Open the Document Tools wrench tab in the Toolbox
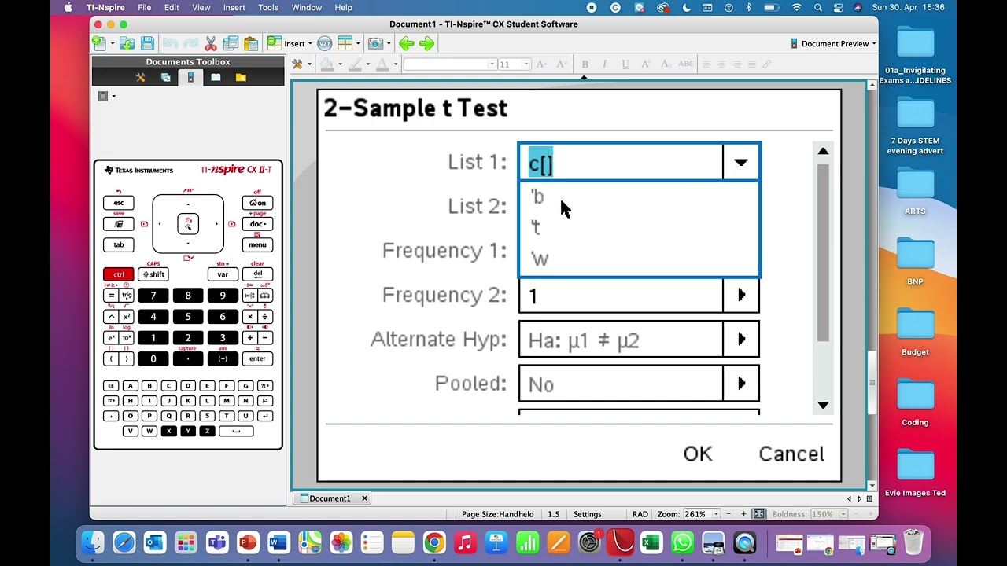 click(x=140, y=77)
